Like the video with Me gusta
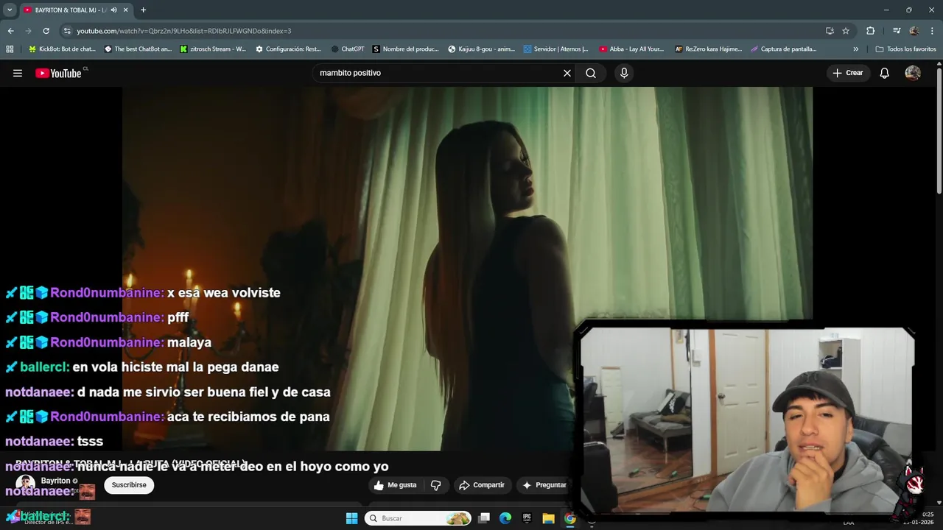 [396, 485]
